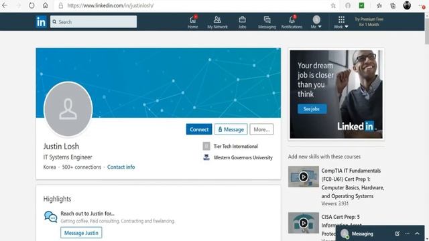Compose new message icon in Messaging bar
Viewport: 429px width, 241px height.
click(x=397, y=234)
